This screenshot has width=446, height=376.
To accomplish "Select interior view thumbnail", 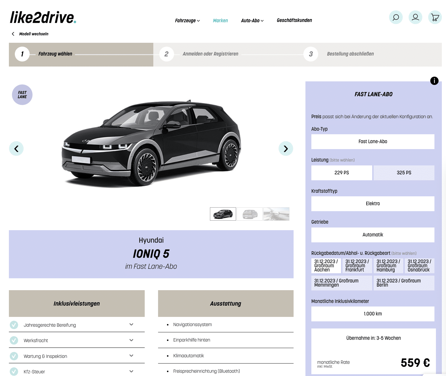I will point(276,214).
